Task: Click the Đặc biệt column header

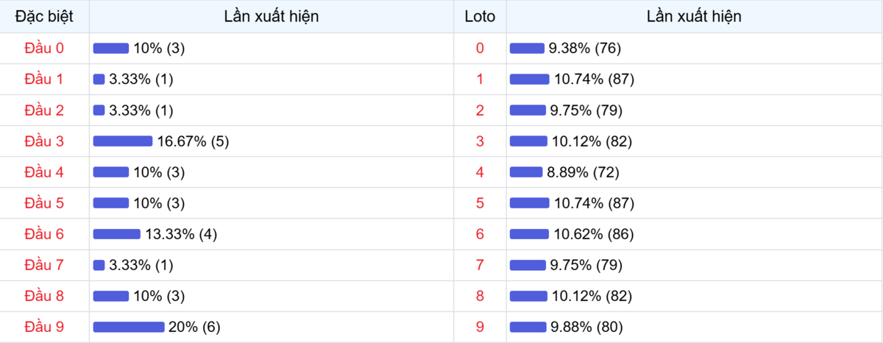Action: tap(44, 16)
